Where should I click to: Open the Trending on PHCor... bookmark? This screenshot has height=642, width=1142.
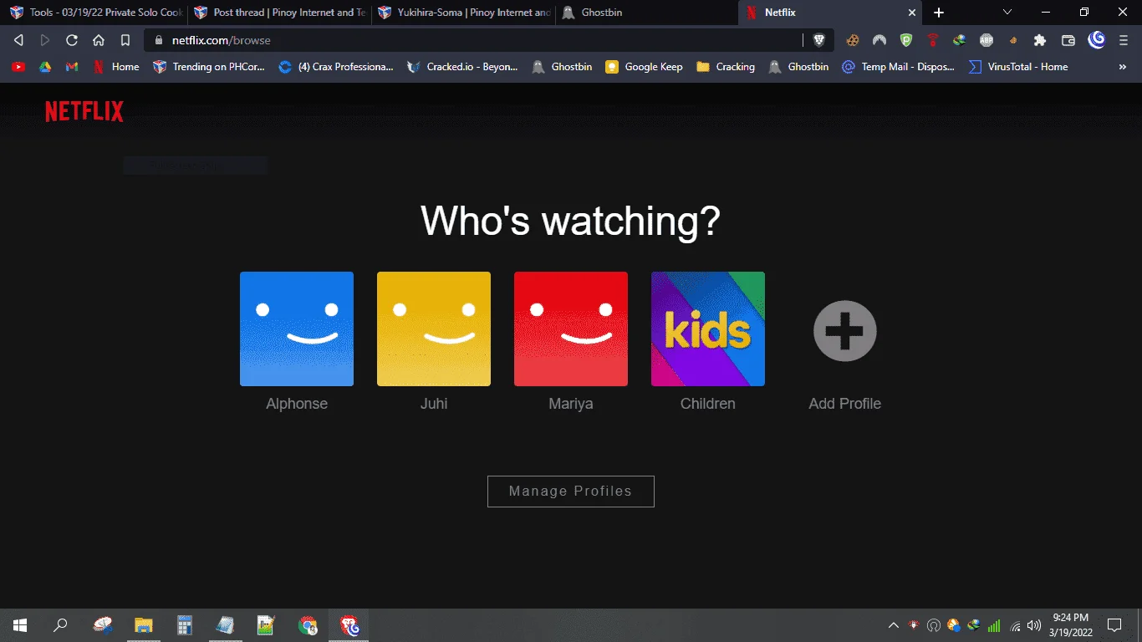click(209, 67)
